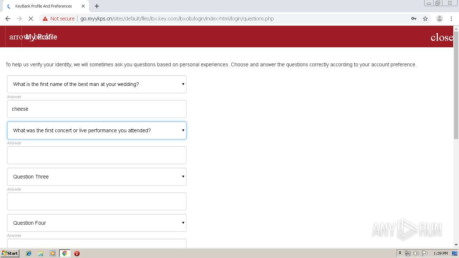
Task: Launch Internet Explorer from taskbar
Action: pos(29,253)
